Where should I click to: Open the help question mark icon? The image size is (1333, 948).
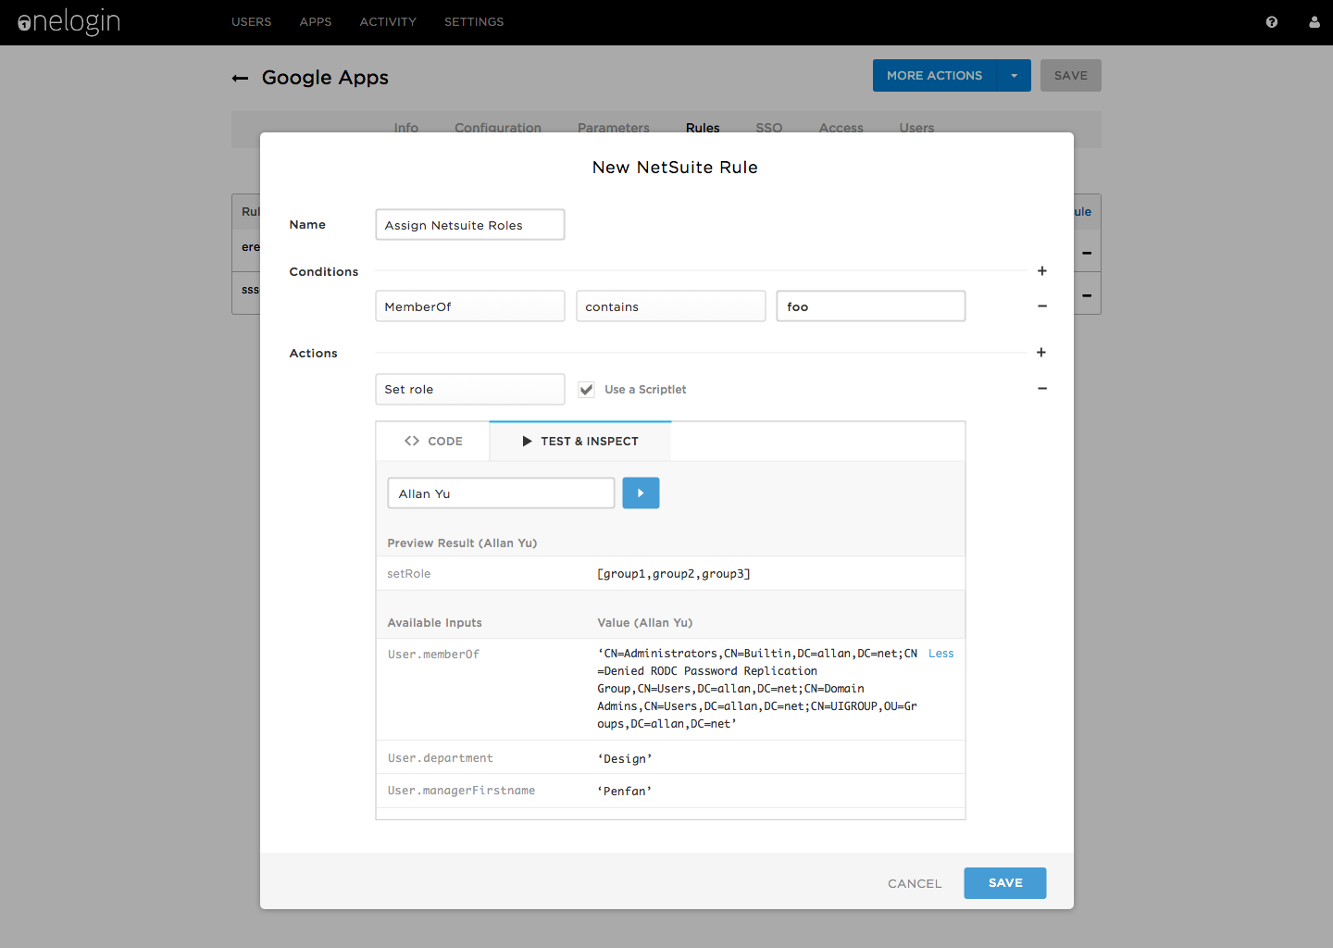[x=1272, y=22]
